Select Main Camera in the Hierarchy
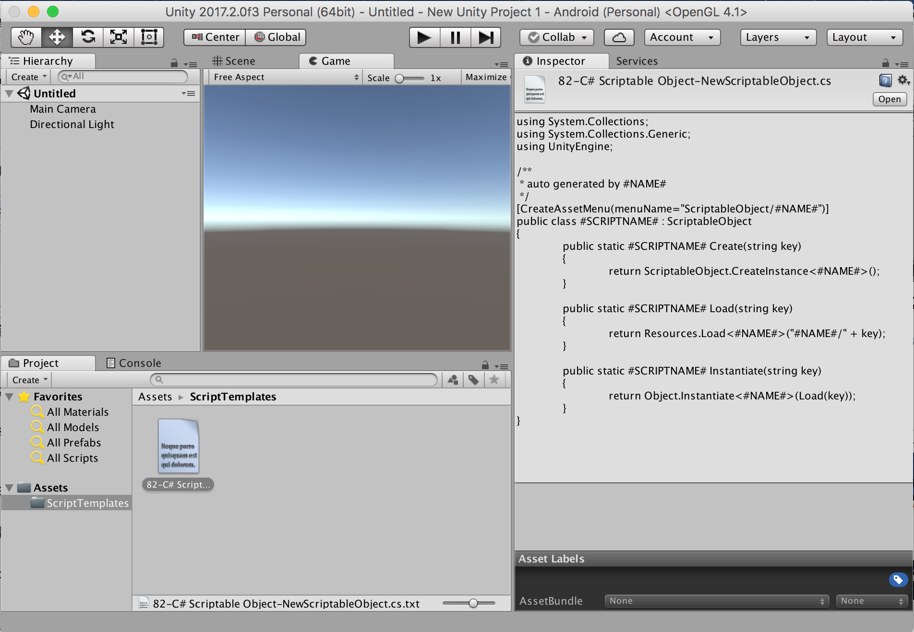 pos(63,109)
